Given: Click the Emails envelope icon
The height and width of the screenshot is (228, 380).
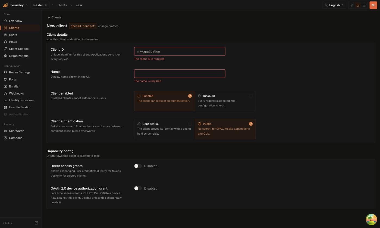Looking at the screenshot, I should 5,86.
